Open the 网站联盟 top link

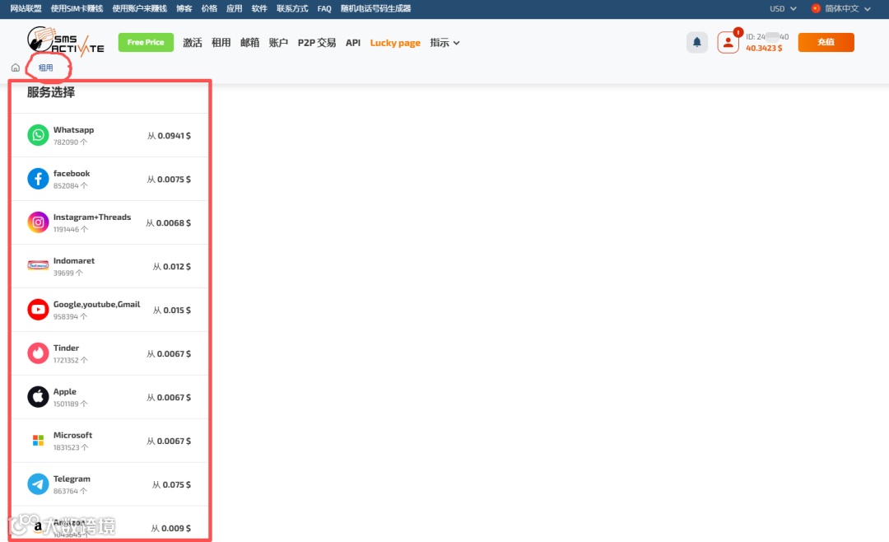pos(26,8)
